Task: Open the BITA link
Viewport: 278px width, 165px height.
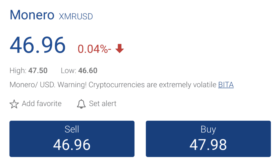Action: point(226,85)
